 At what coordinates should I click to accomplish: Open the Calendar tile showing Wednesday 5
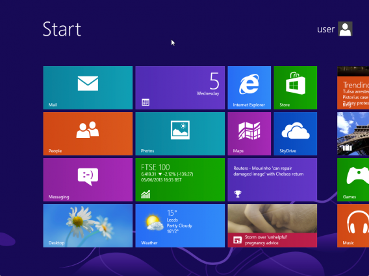[x=180, y=87]
